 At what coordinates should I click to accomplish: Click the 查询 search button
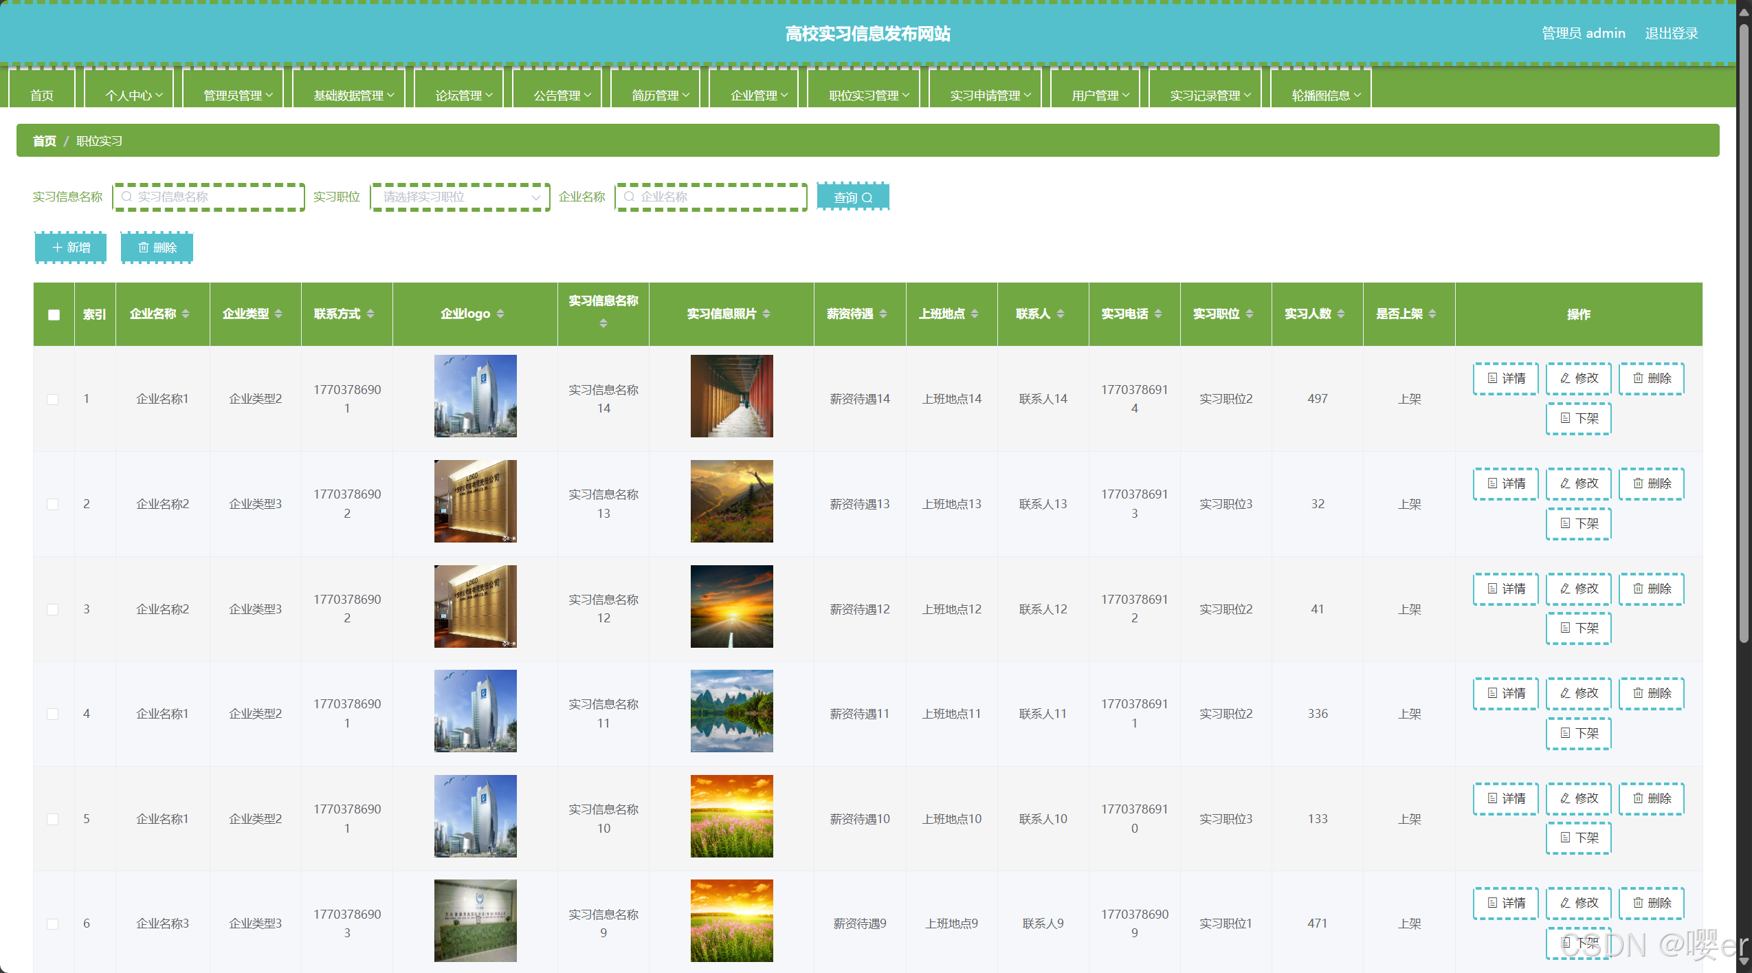point(852,197)
